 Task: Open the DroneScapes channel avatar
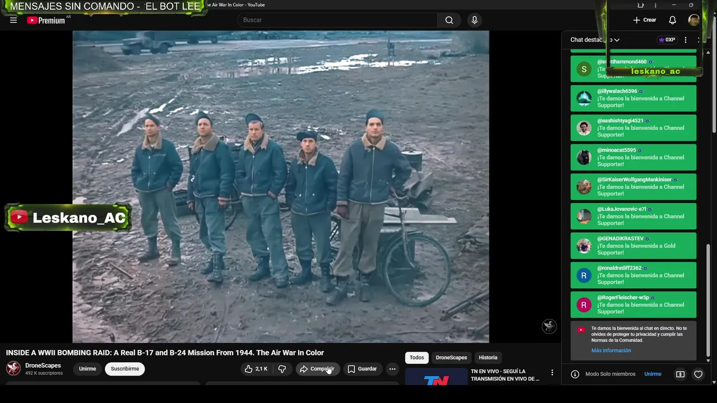click(13, 368)
